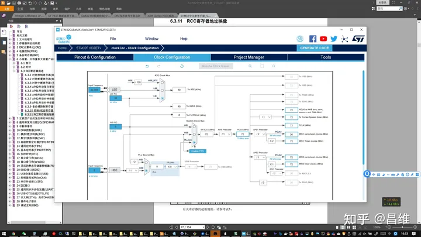Click the search magnifier in PDF reader
The width and height of the screenshot is (421, 237).
point(401,9)
